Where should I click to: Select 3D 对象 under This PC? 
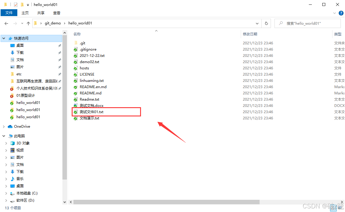(x=23, y=143)
